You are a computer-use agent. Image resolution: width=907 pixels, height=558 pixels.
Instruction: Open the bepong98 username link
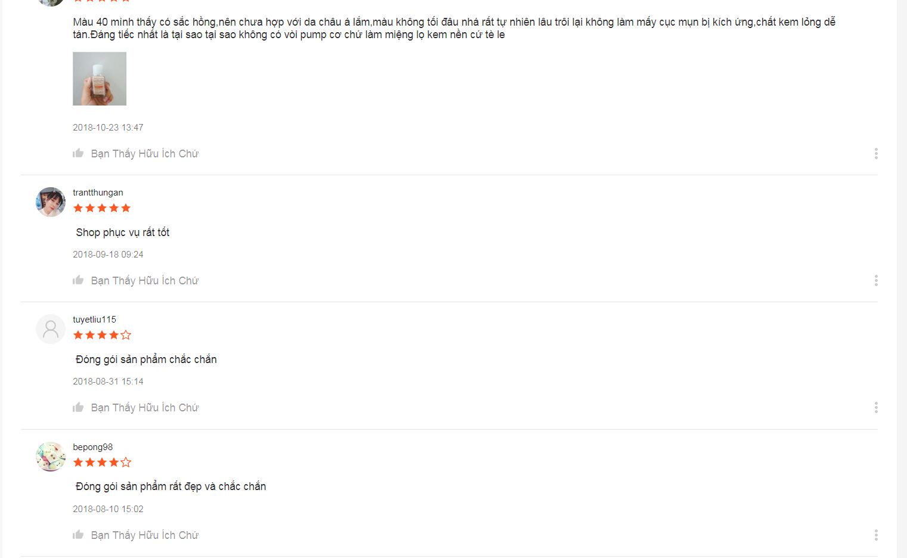pos(92,447)
